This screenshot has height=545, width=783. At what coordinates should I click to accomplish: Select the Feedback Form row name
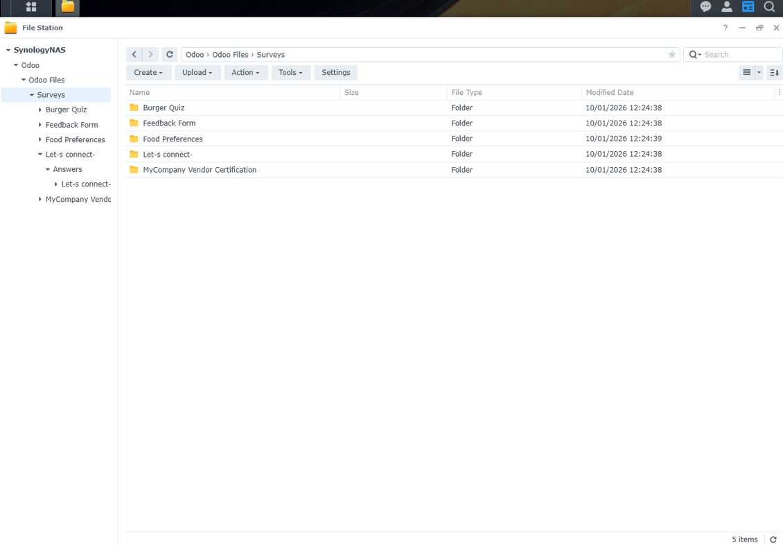[169, 123]
